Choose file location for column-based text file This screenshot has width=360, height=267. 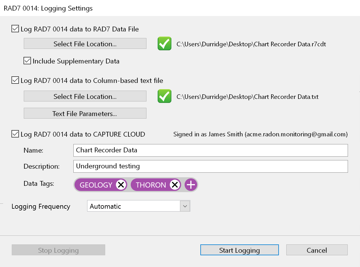click(x=85, y=96)
